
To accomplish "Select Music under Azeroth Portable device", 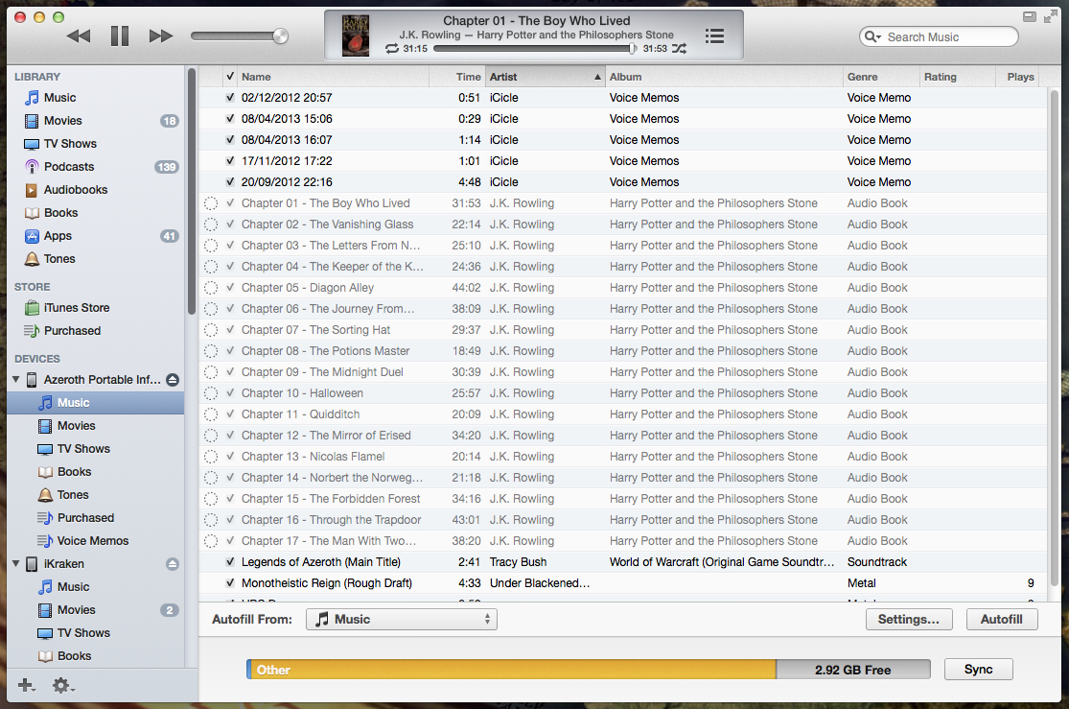I will point(96,403).
